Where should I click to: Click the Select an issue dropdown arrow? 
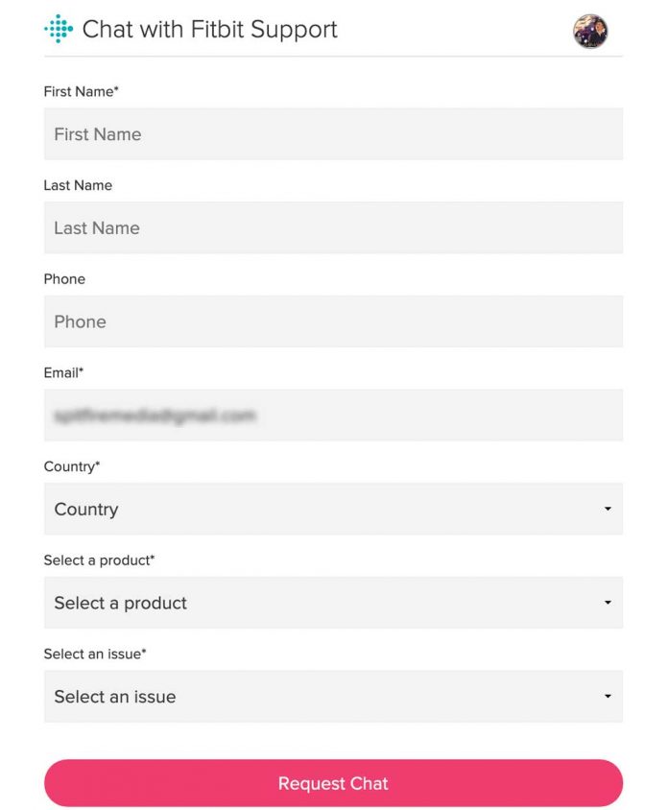point(607,697)
